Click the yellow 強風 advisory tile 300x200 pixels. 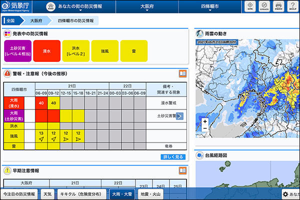(x=105, y=51)
